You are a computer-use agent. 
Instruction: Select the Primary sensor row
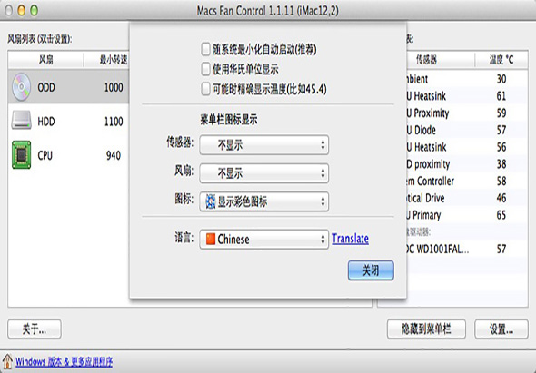467,215
